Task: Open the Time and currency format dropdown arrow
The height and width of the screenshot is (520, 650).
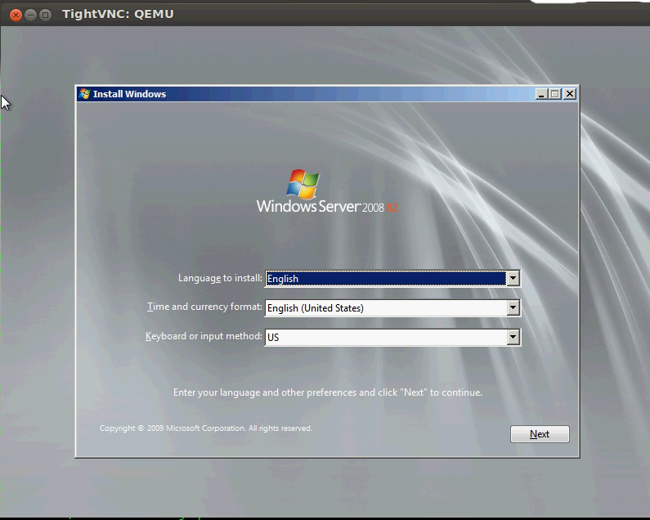Action: (513, 308)
